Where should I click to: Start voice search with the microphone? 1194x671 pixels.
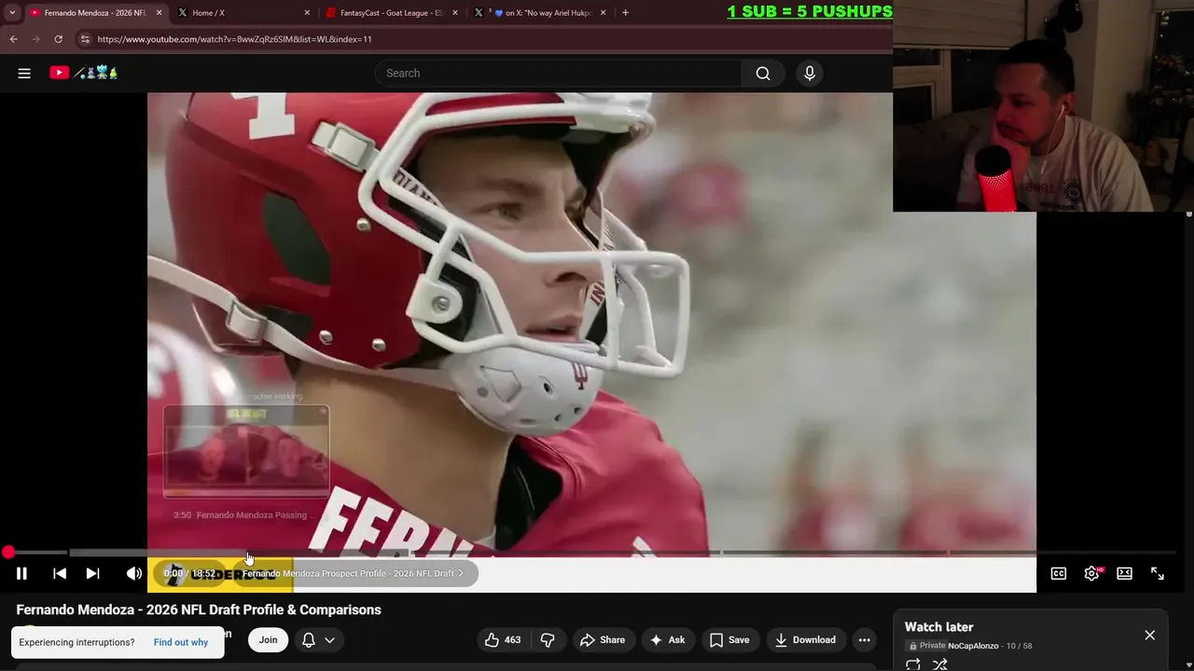tap(810, 73)
